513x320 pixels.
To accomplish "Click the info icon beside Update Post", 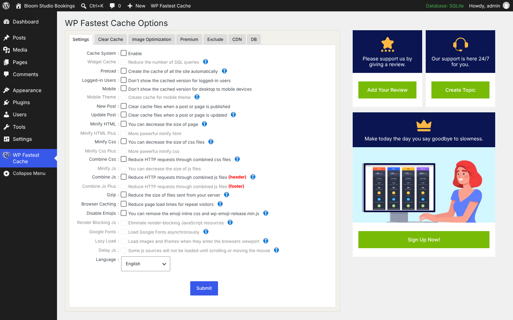I will (233, 114).
